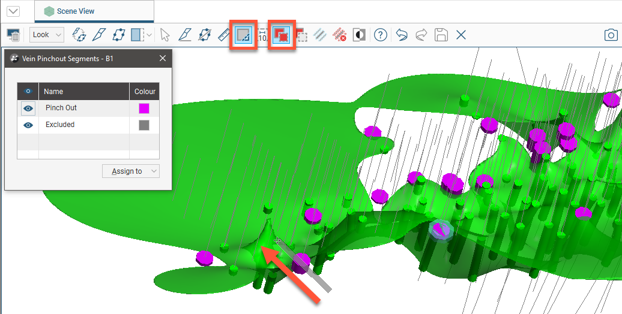Hide the Excluded segments row
622x314 pixels.
pos(28,125)
